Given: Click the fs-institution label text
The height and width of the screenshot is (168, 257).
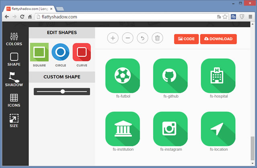Looking at the screenshot, I should 123,149.
